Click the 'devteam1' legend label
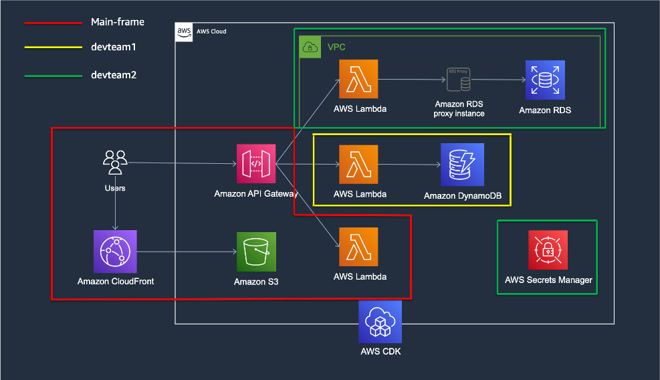Image resolution: width=660 pixels, height=380 pixels. pos(114,47)
